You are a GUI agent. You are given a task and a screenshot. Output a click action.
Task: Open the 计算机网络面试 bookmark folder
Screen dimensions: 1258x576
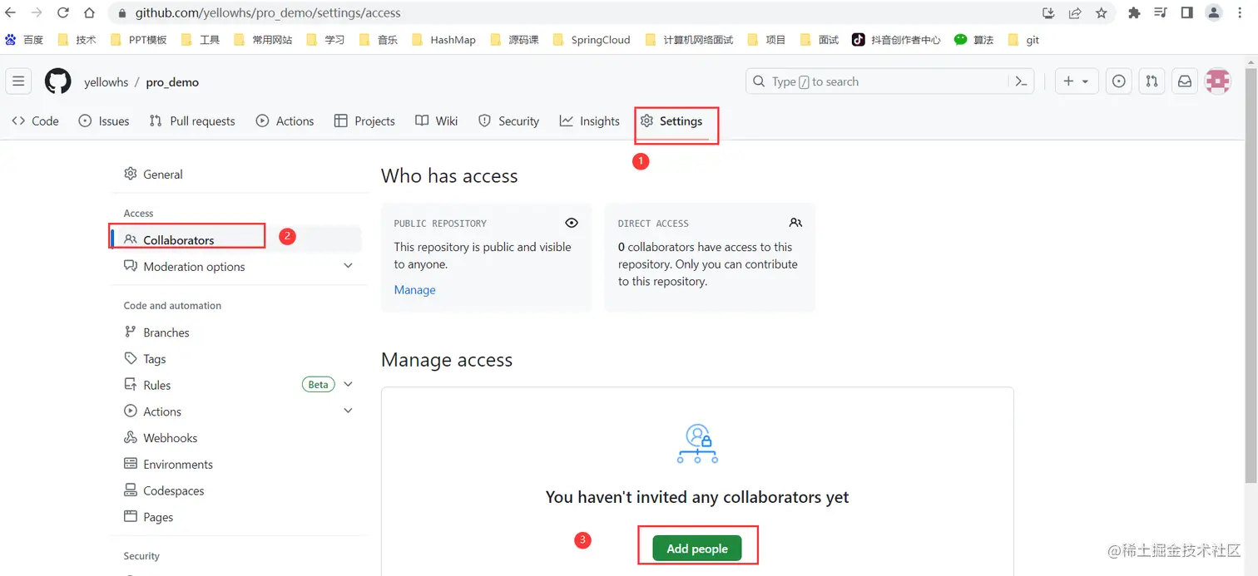[x=690, y=39]
